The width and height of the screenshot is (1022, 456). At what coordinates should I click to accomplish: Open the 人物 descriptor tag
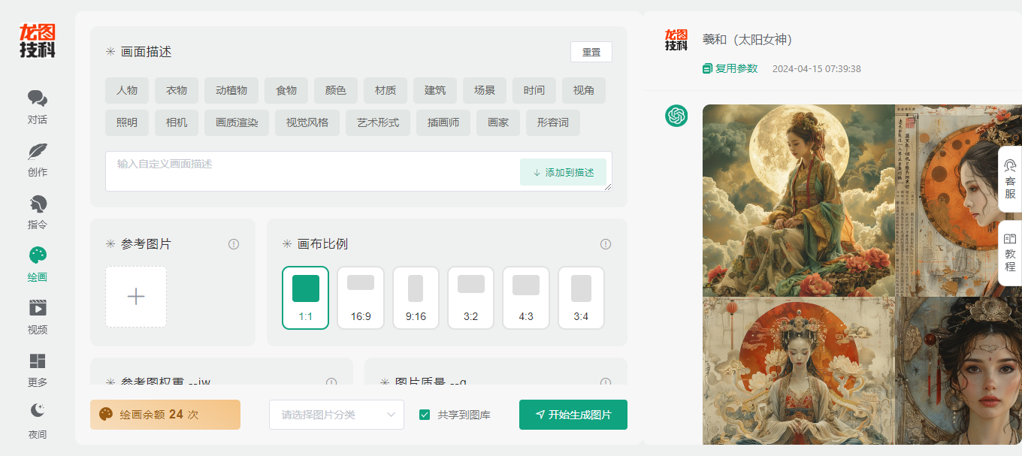(127, 90)
